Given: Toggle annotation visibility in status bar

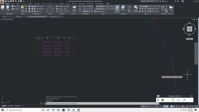Looking at the screenshot, I should [171, 106].
